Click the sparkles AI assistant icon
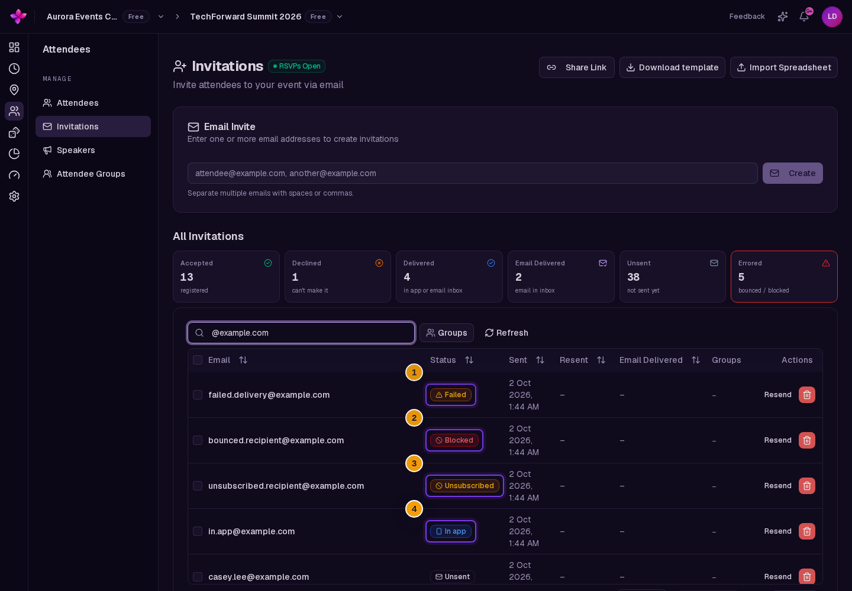The width and height of the screenshot is (852, 591). click(x=783, y=17)
